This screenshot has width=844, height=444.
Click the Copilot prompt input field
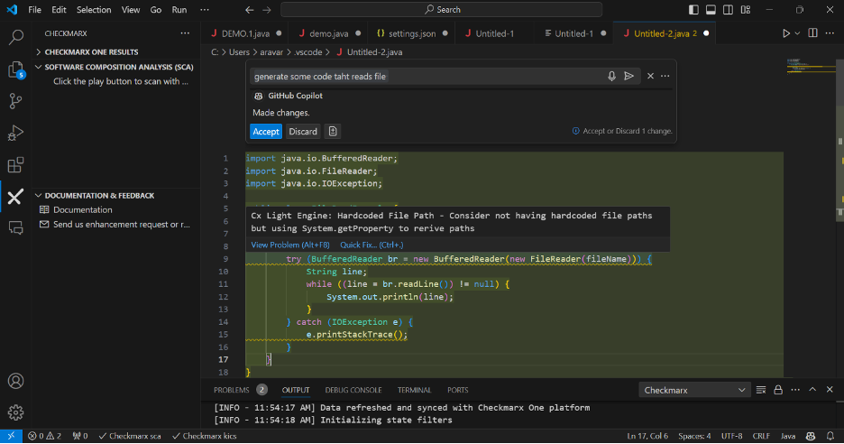(x=424, y=77)
